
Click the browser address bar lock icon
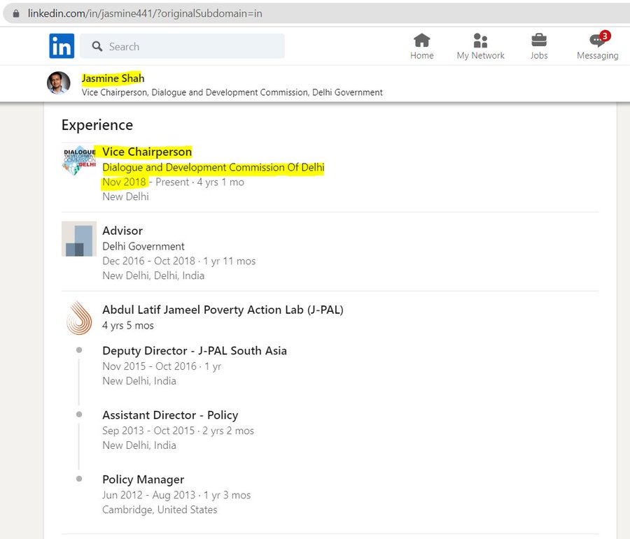click(16, 13)
